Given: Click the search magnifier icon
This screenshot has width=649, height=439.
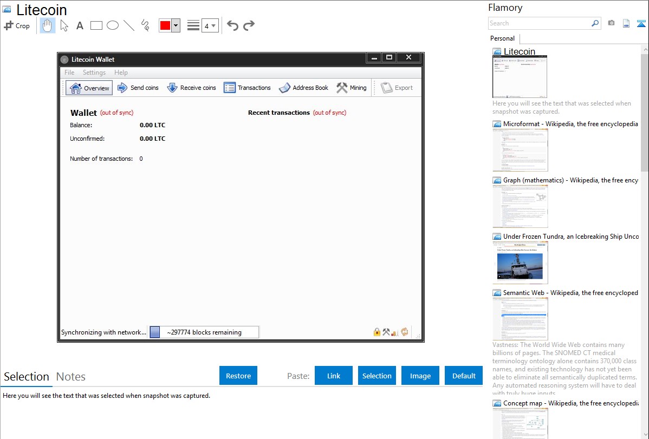Looking at the screenshot, I should [x=595, y=23].
